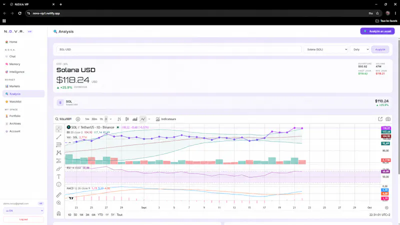Take a chart snapshot with camera icon

pos(388,119)
